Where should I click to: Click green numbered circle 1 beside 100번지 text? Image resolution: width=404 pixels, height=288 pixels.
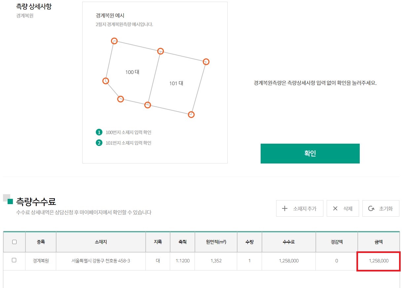(99, 132)
